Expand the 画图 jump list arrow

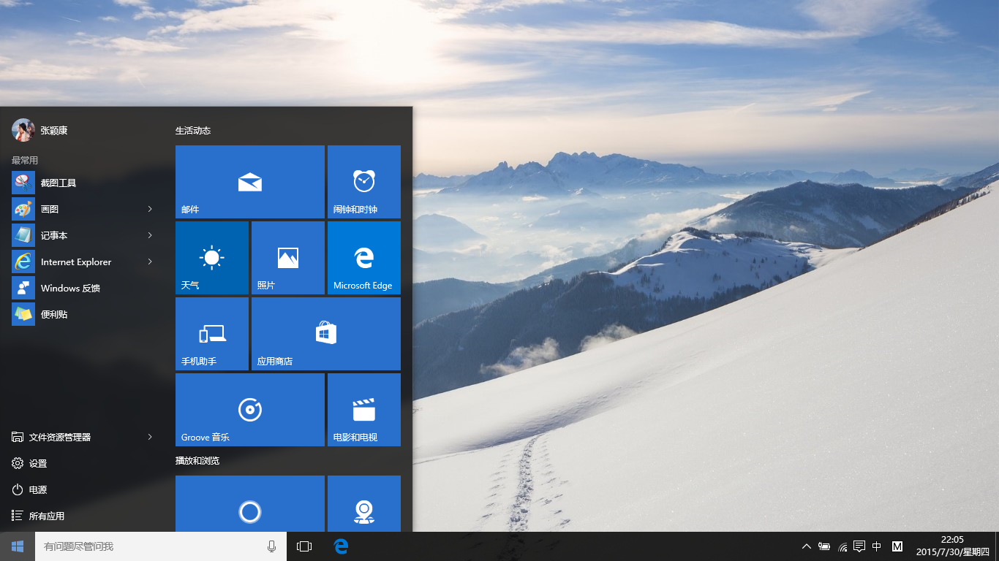(150, 209)
